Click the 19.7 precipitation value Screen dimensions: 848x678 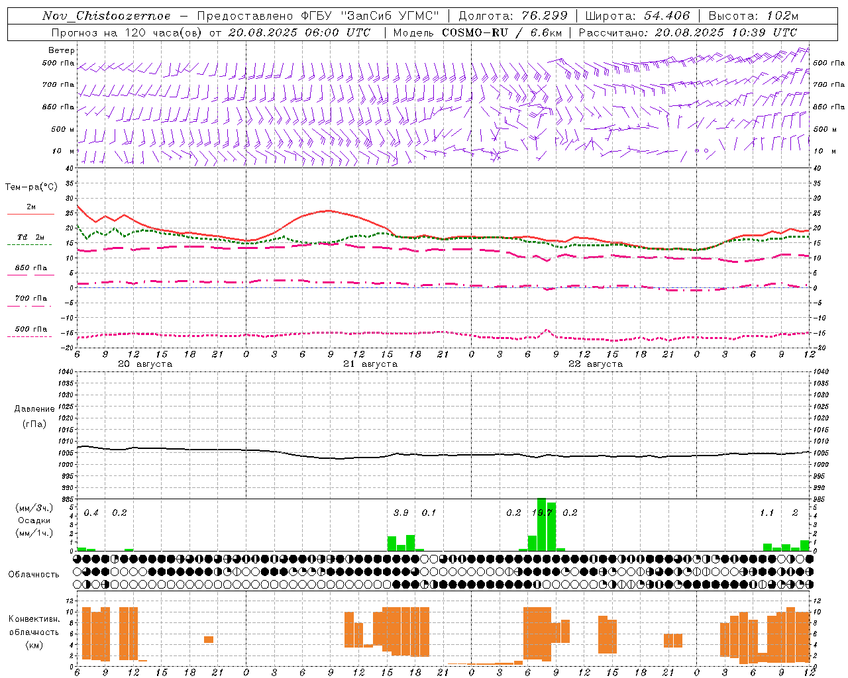pos(543,512)
